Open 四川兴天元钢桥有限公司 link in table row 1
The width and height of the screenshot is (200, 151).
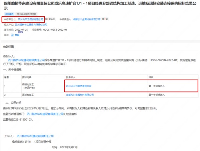79,86
